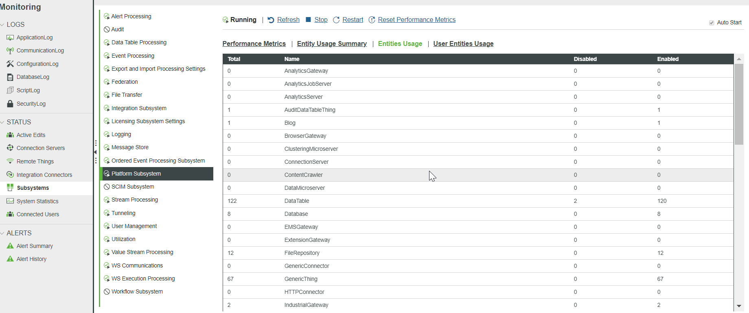749x313 pixels.
Task: Collapse the ALERTS section
Action: click(2, 233)
